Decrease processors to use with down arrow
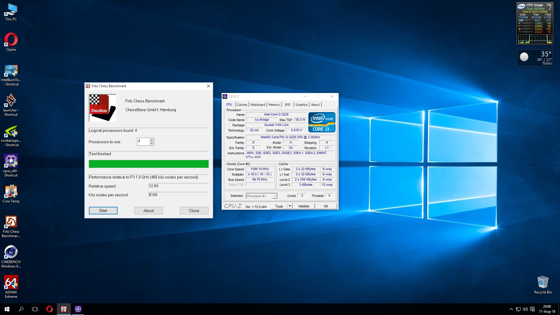This screenshot has width=560, height=315. click(152, 143)
